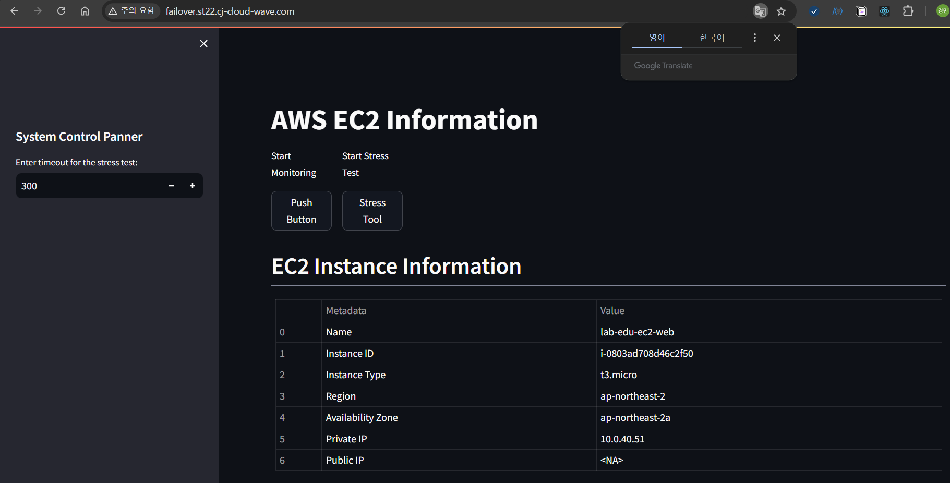
Task: Open the extensions puzzle menu
Action: (908, 11)
